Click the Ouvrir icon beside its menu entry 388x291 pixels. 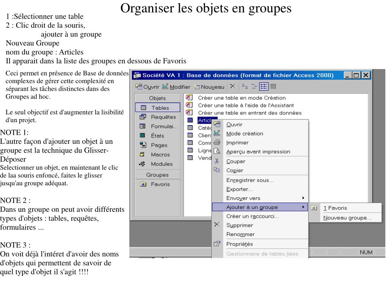coord(217,124)
